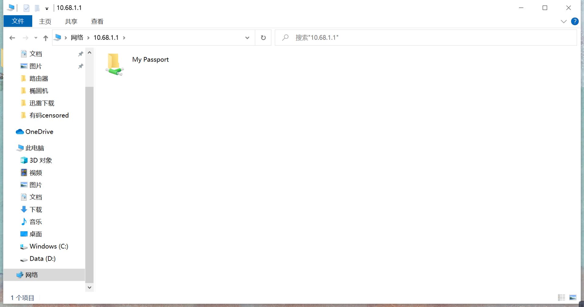The width and height of the screenshot is (584, 307).
Task: Open 图片 under 此电脑
Action: point(36,185)
